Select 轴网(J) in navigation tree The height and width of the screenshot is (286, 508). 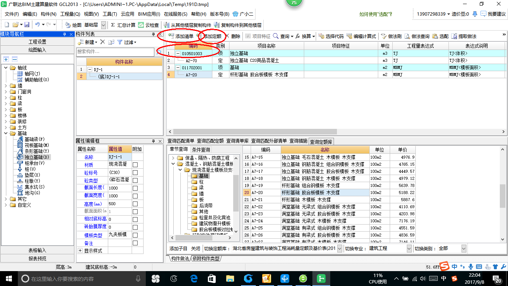(x=32, y=74)
